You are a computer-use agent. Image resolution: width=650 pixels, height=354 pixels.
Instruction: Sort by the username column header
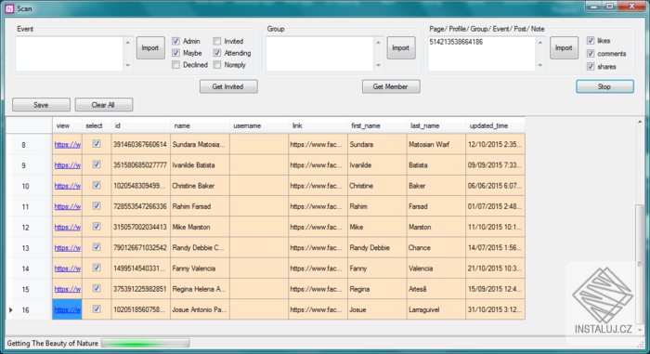(x=259, y=125)
